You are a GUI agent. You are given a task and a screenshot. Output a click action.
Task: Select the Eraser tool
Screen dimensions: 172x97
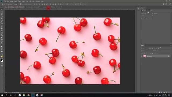(x=2, y=33)
